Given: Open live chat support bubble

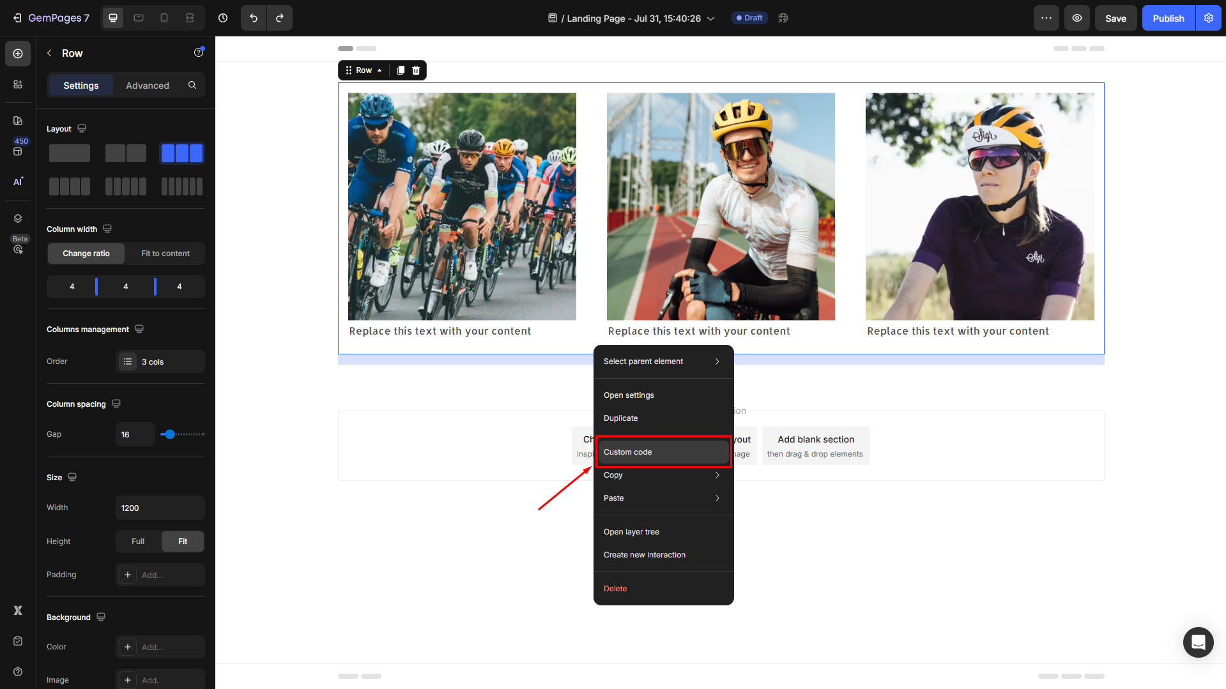Looking at the screenshot, I should (1198, 642).
